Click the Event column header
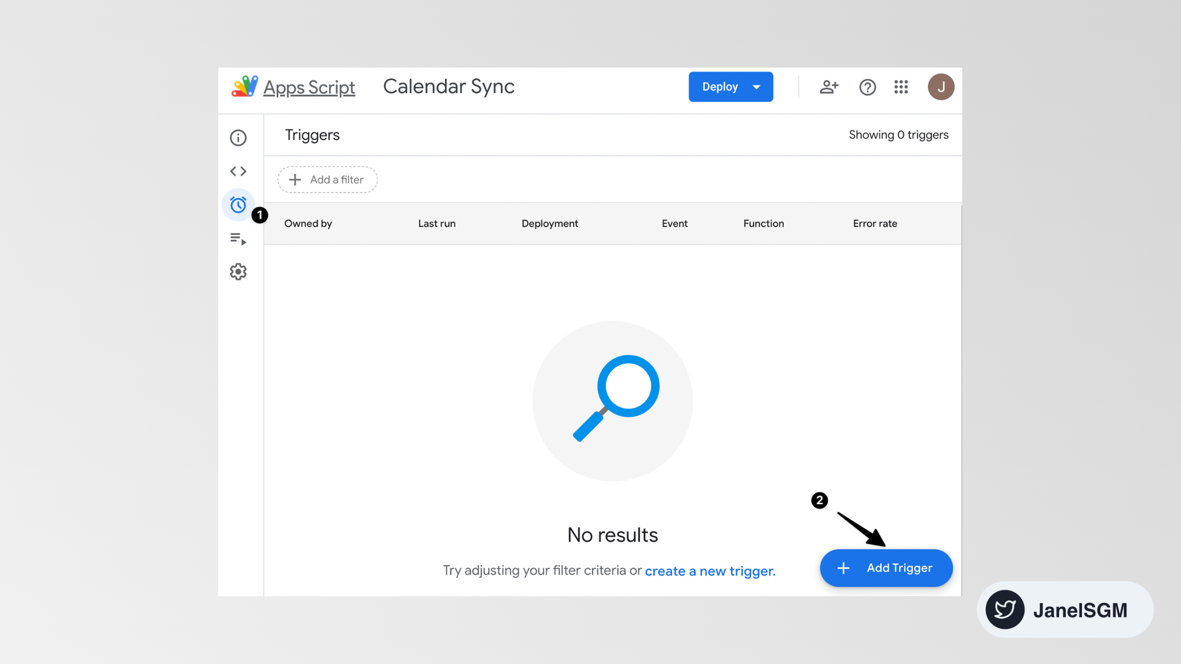Viewport: 1181px width, 664px height. (674, 223)
